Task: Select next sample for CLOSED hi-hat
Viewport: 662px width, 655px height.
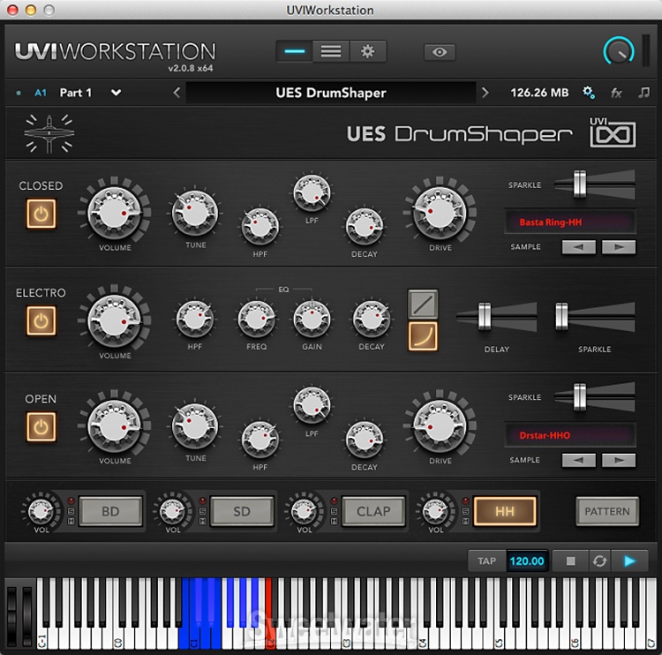Action: tap(619, 247)
